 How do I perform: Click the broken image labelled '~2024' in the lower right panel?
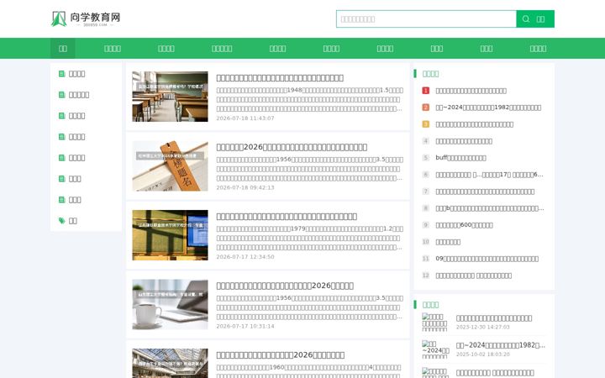point(435,349)
